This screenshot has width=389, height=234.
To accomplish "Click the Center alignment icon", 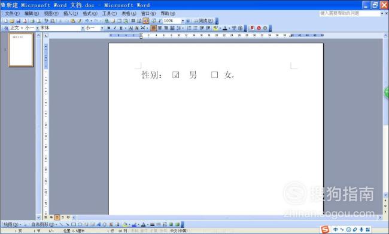I will [x=160, y=28].
